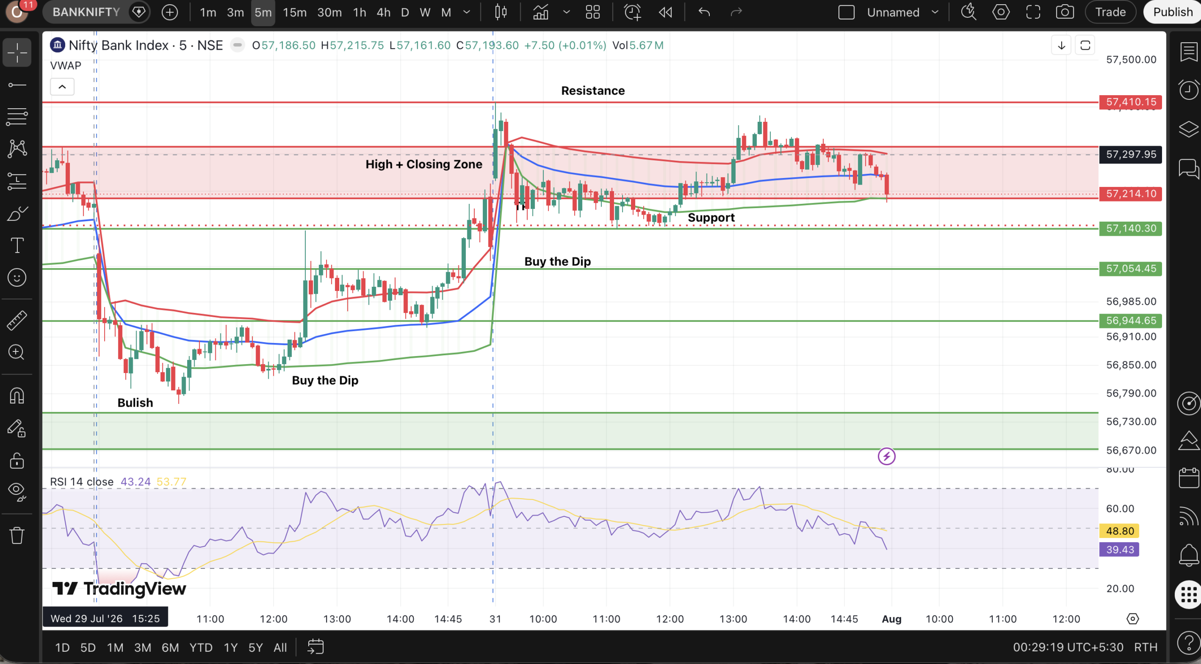
Task: Switch to the 1h timeframe
Action: (359, 12)
